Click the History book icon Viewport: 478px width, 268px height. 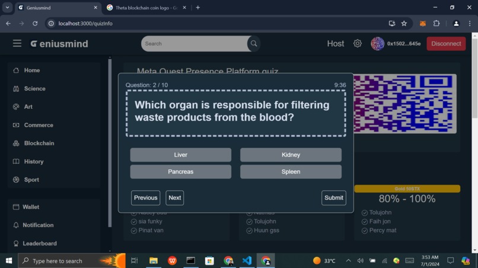point(16,162)
